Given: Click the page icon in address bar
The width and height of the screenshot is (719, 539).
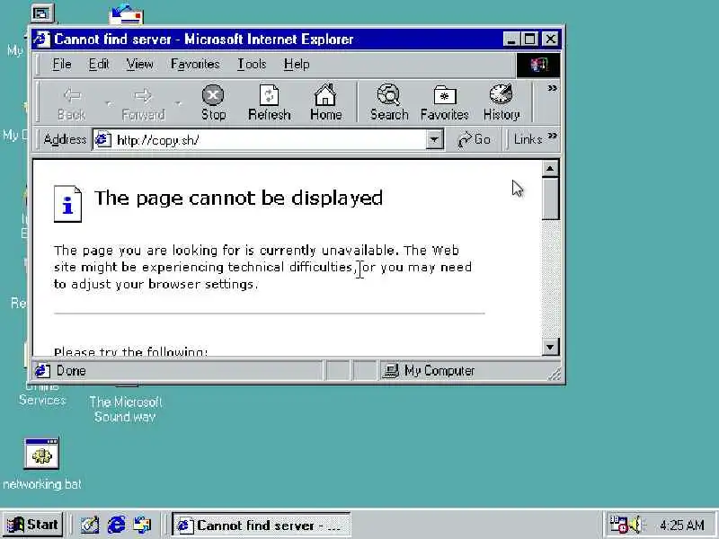Looking at the screenshot, I should pos(102,139).
